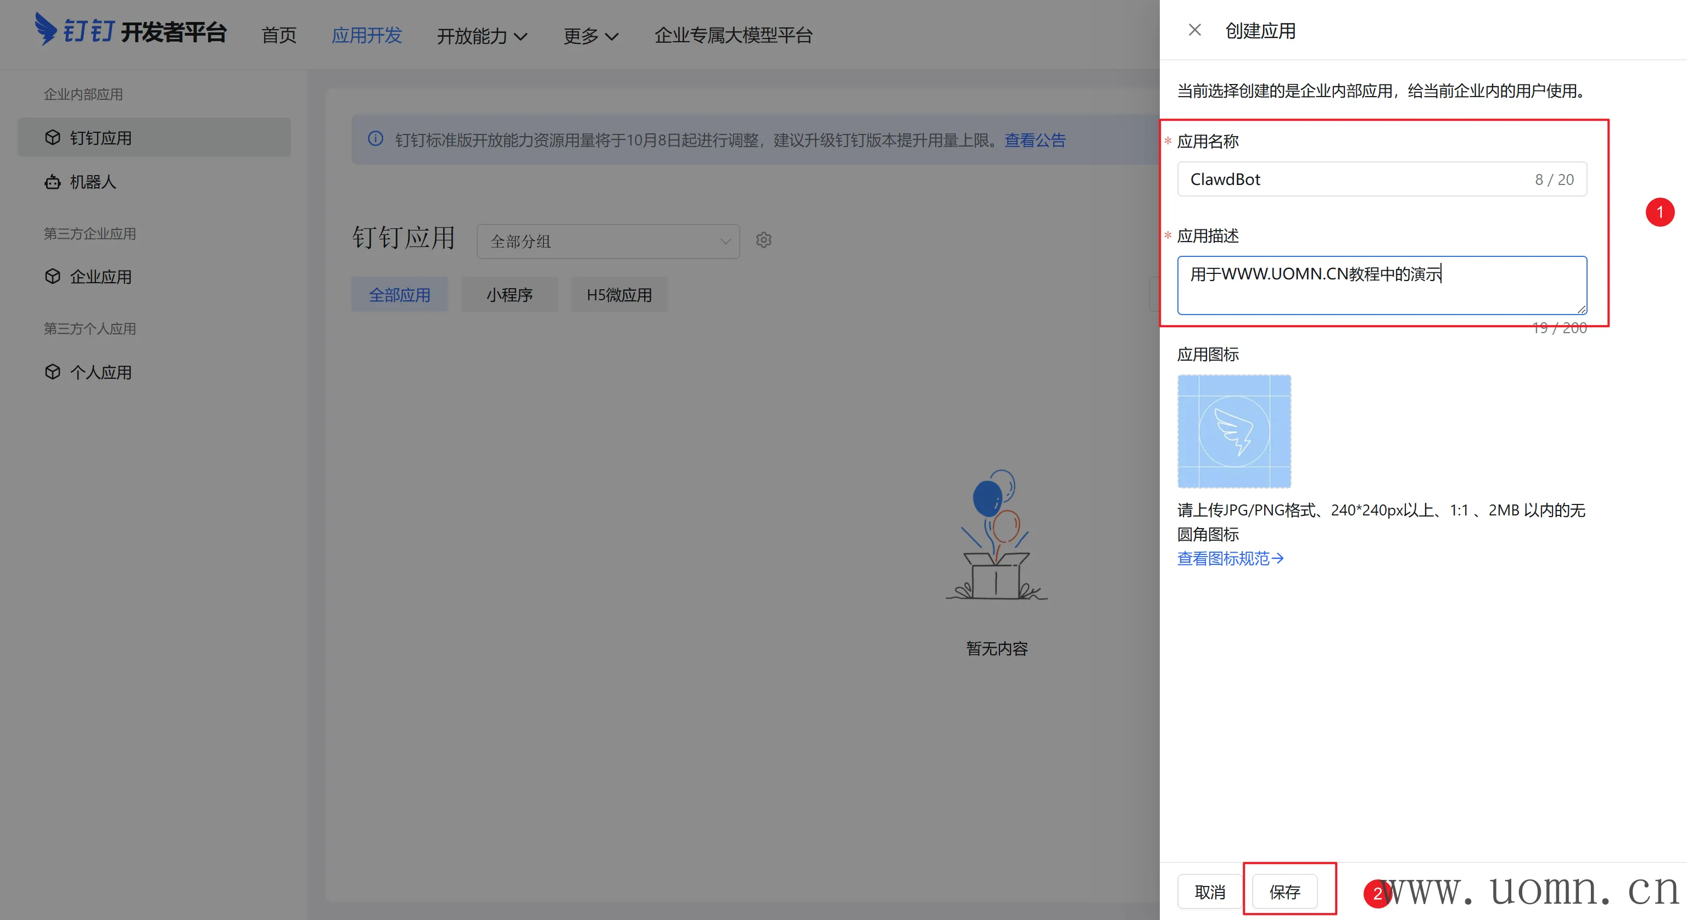Viewport: 1687px width, 920px height.
Task: Select the 全部应用 tab
Action: coord(399,295)
